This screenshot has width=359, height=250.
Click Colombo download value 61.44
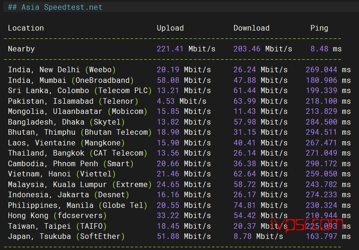point(245,91)
